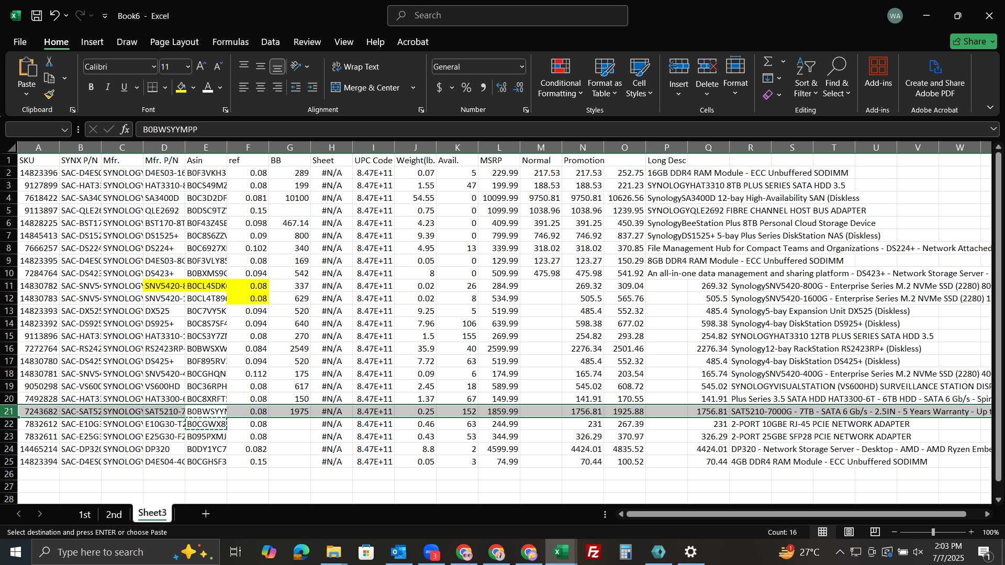The image size is (1005, 565).
Task: Click the Insert Function fx button
Action: pos(125,129)
